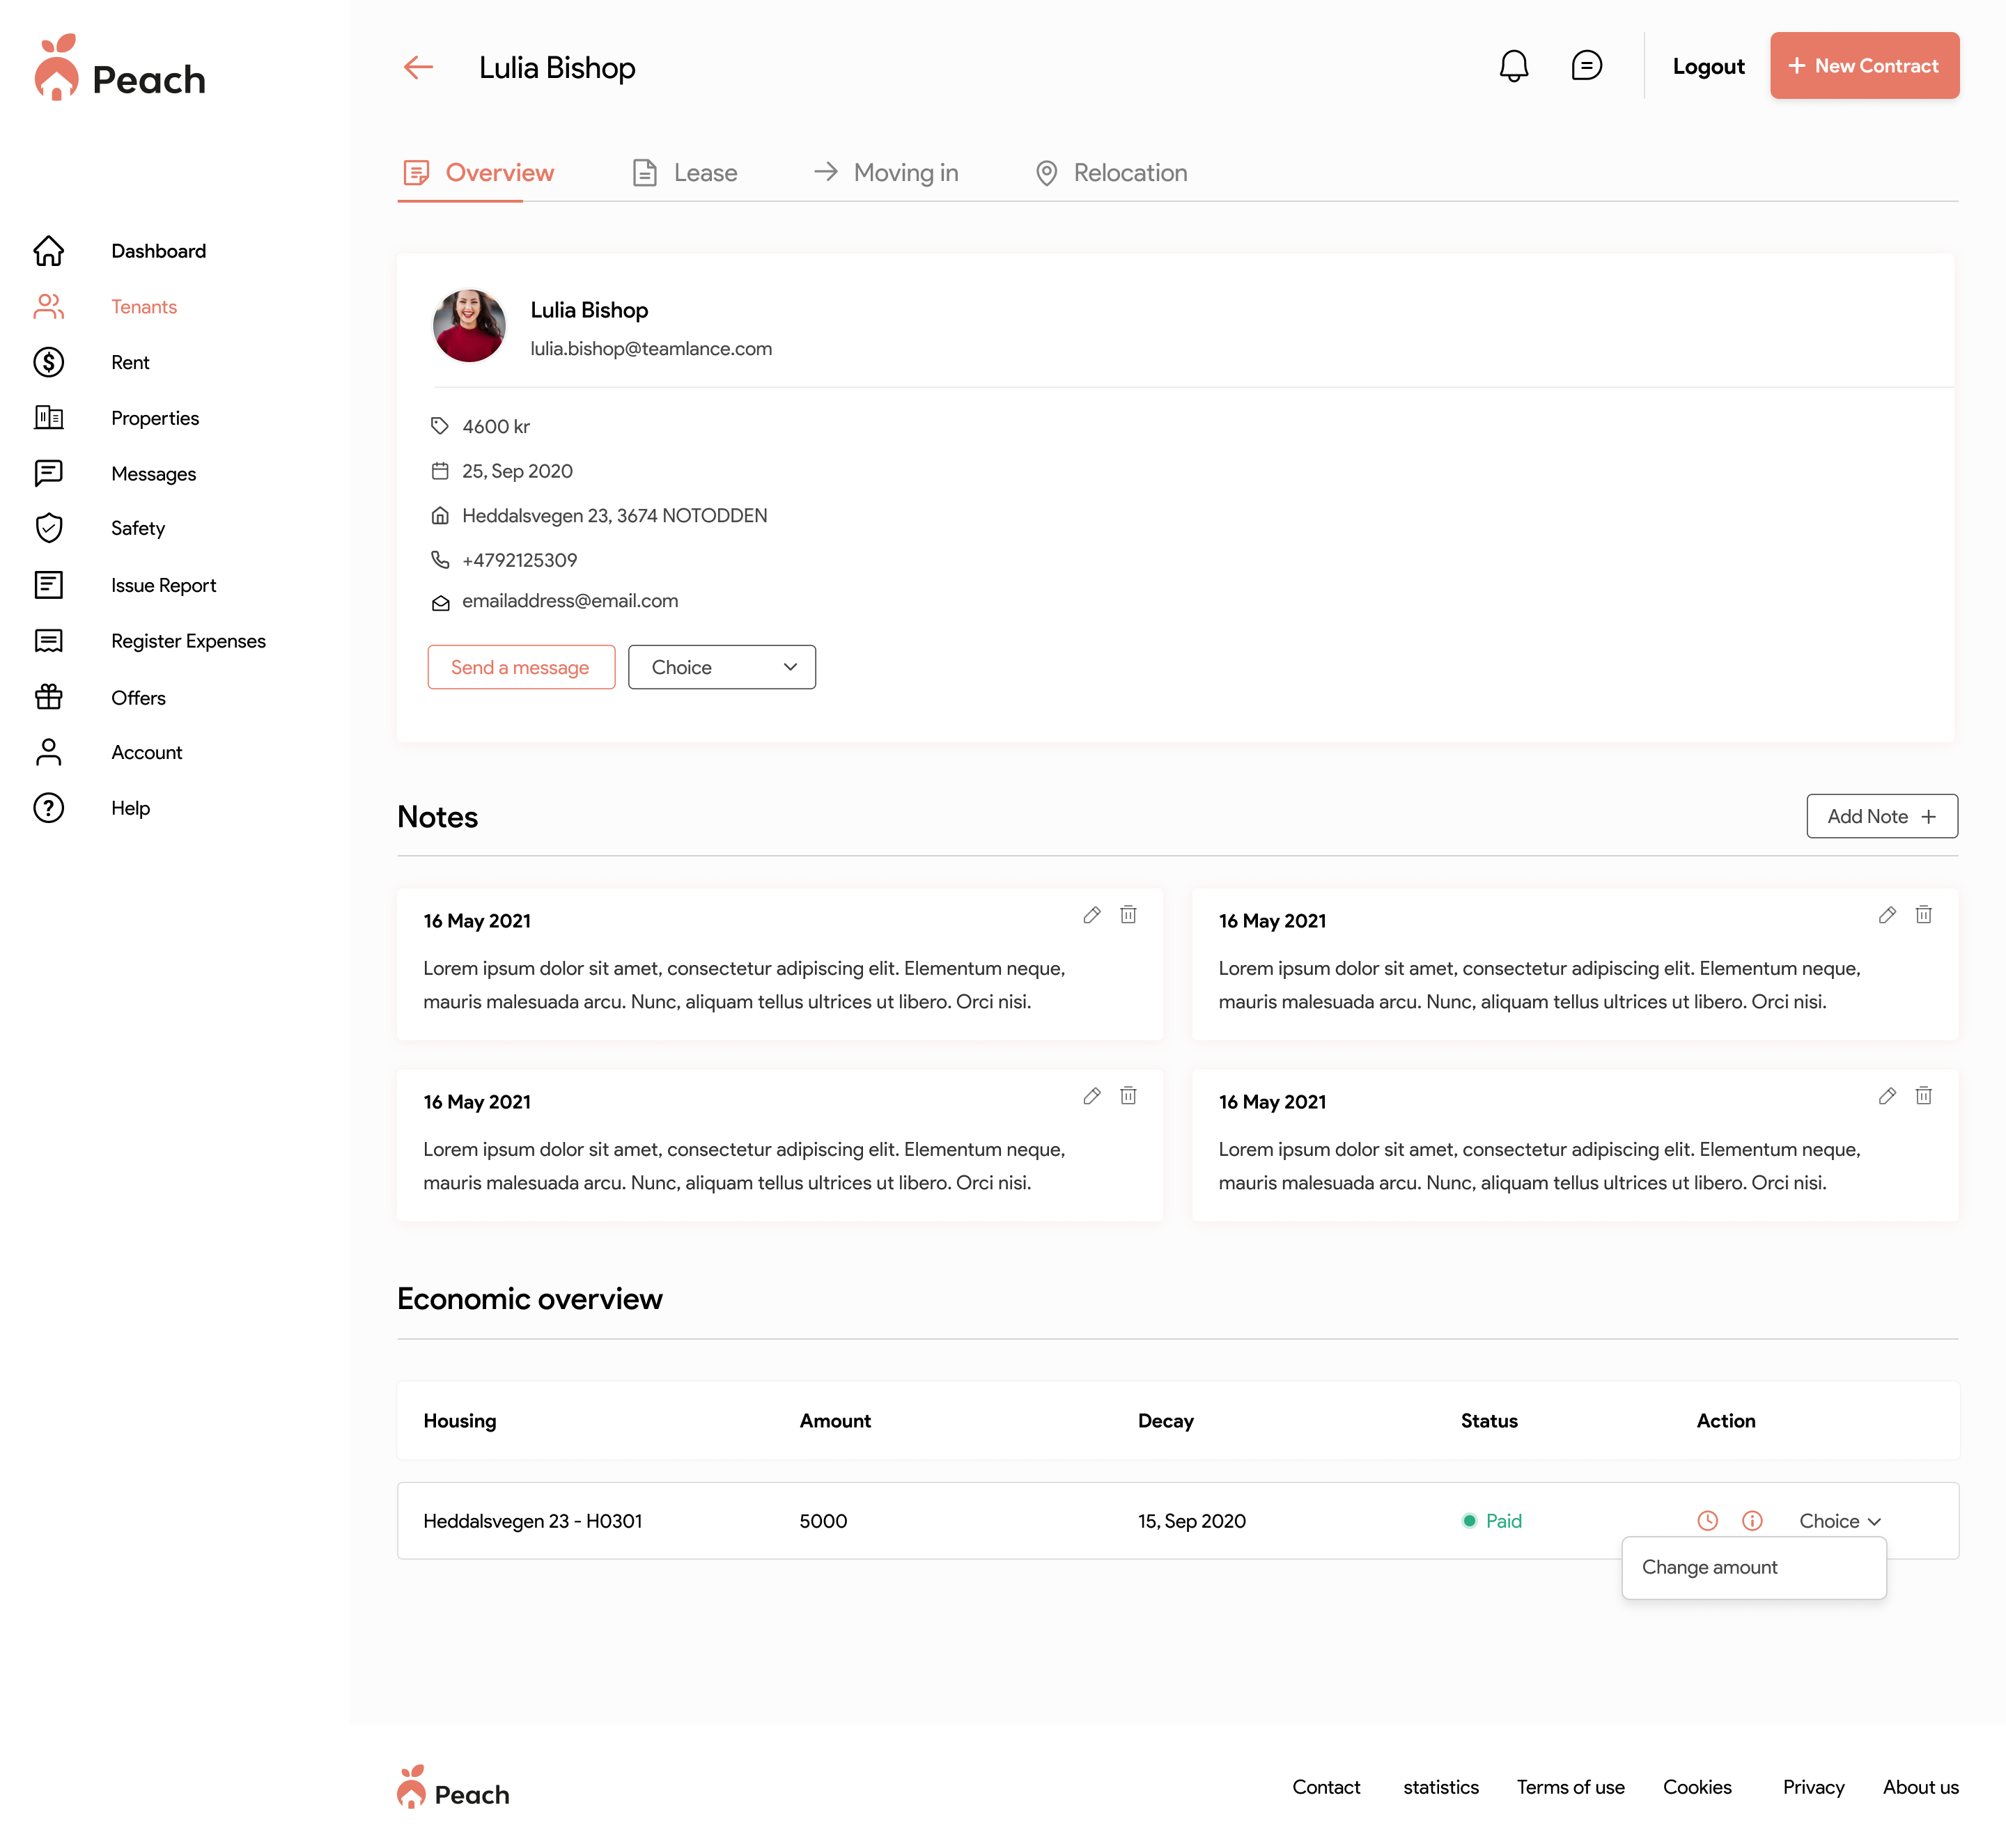The height and width of the screenshot is (1848, 2006).
Task: Click Lulia Bishop's profile photo
Action: click(x=468, y=326)
